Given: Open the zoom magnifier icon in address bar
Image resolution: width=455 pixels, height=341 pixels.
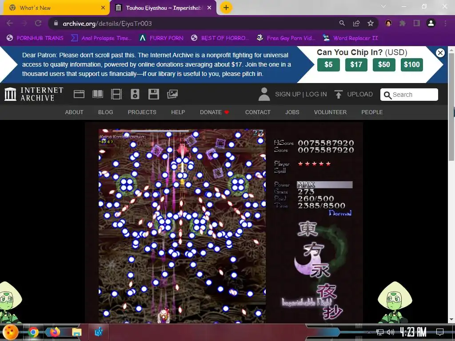Looking at the screenshot, I should click(x=342, y=23).
